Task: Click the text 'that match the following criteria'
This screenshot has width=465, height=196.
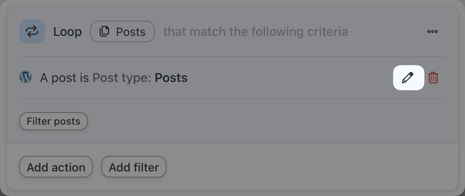Action: click(x=255, y=32)
